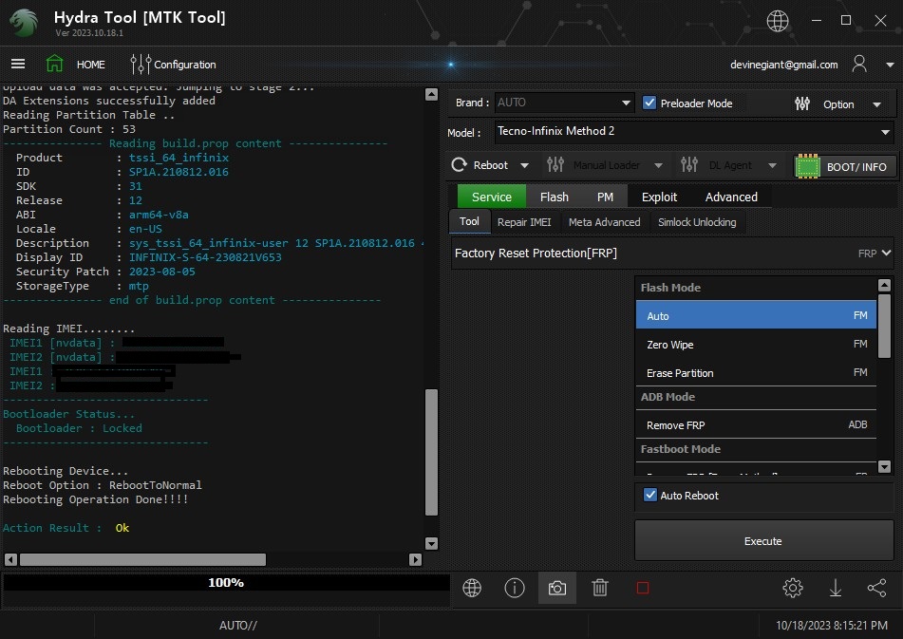Screen dimensions: 903x639
Task: Click the Bootloader : Locked log line
Action: (79, 428)
